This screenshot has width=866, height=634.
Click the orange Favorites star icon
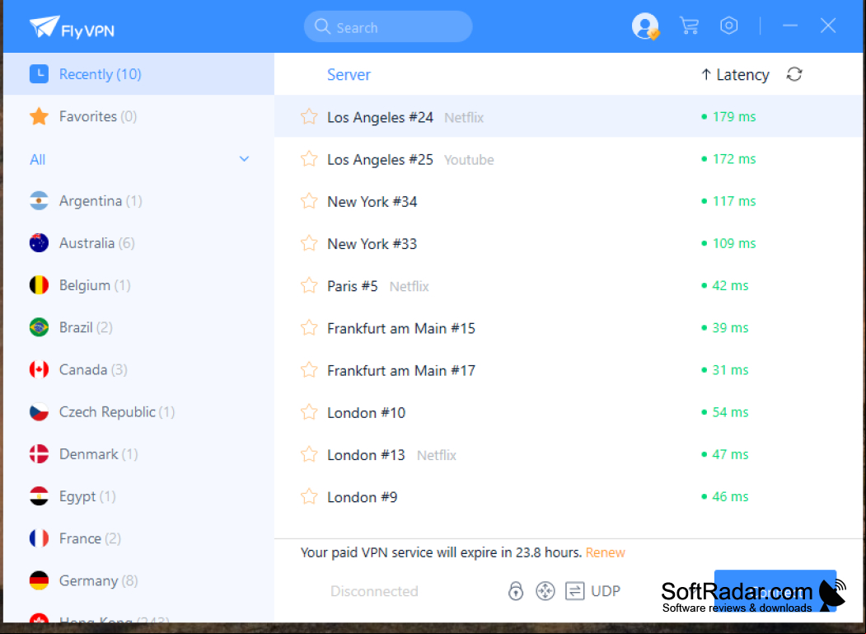[x=40, y=116]
